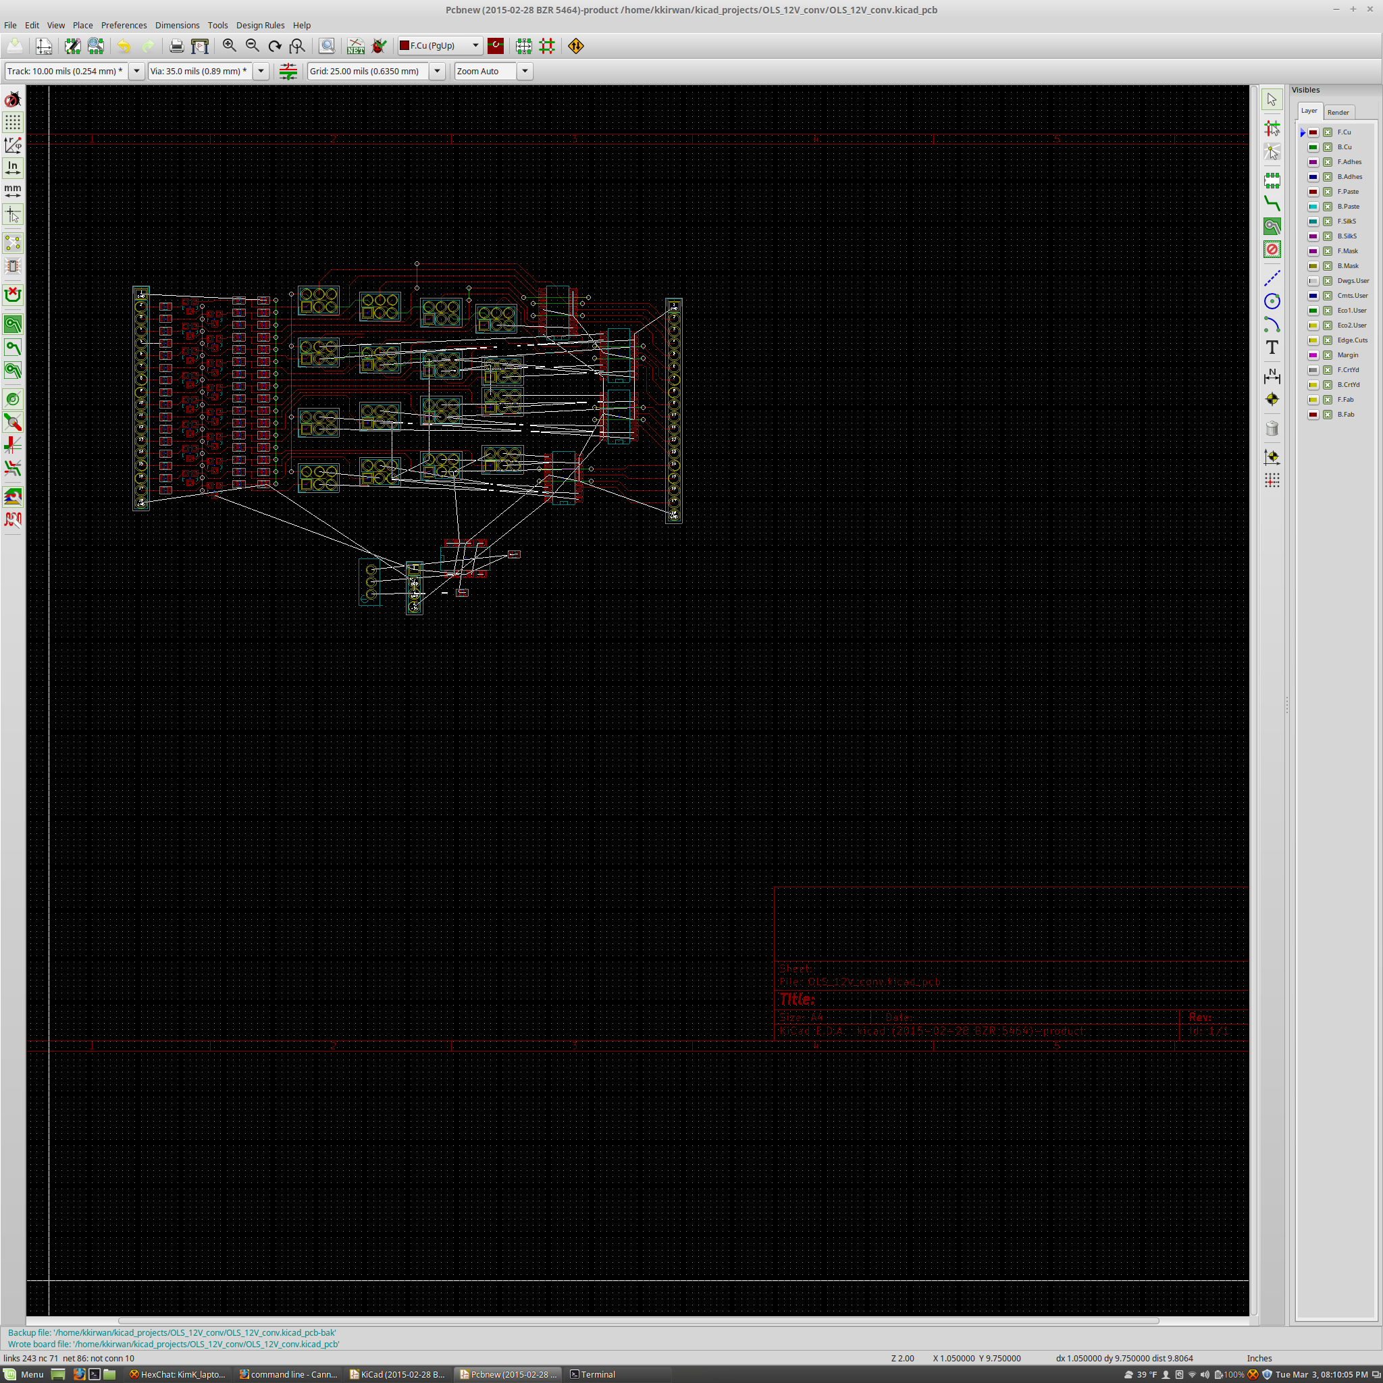Select the Add tracks and vias tool
Viewport: 1383px width, 1383px height.
coord(1272,203)
